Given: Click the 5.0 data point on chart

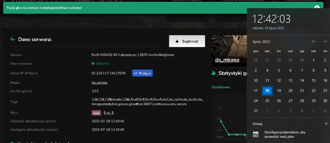Looking at the screenshot, I should 221,121.
